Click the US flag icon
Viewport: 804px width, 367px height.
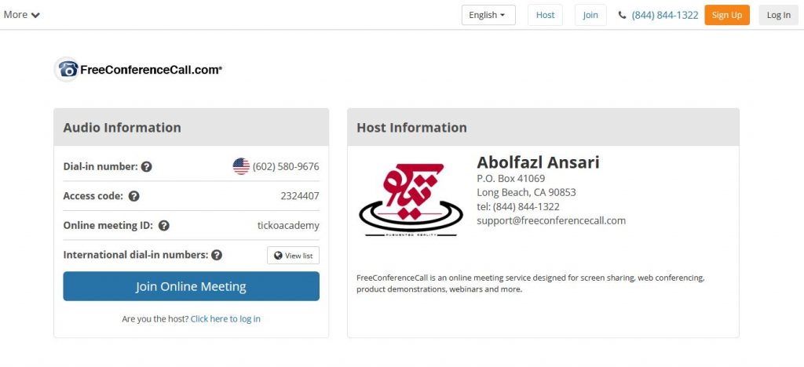click(x=241, y=166)
